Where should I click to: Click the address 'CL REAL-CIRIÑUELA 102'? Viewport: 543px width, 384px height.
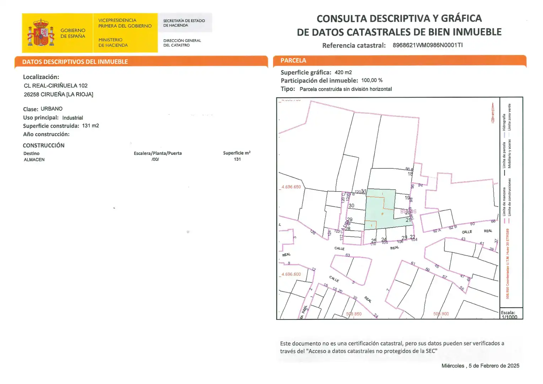click(56, 86)
